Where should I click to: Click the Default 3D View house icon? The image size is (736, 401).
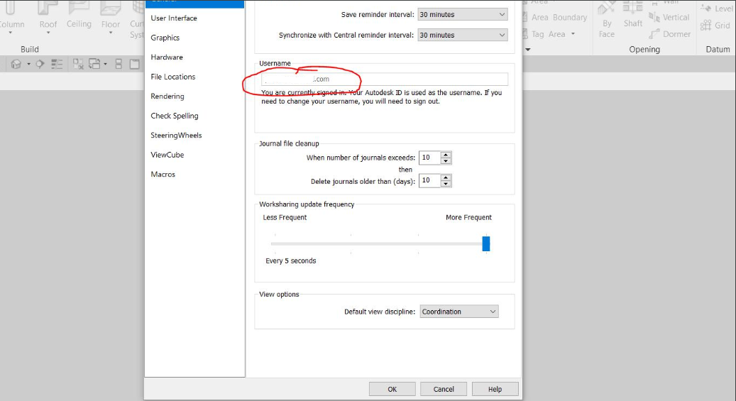click(x=16, y=64)
